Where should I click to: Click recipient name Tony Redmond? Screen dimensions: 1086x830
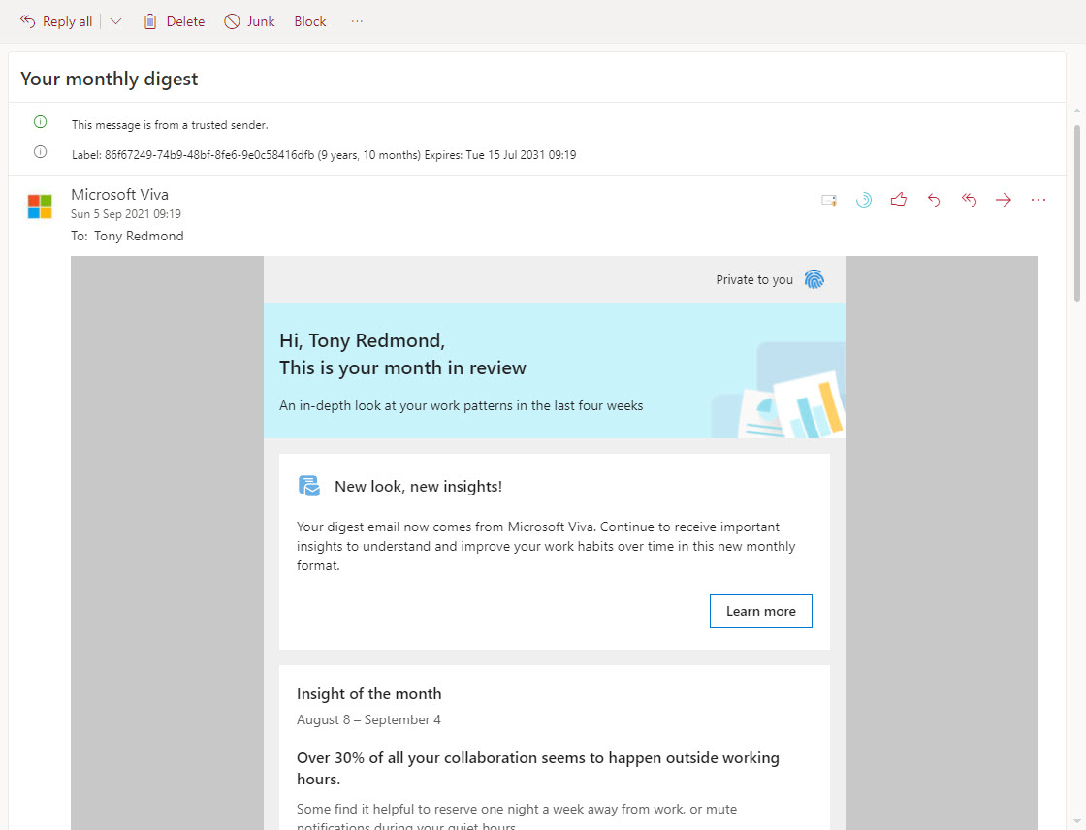[139, 236]
